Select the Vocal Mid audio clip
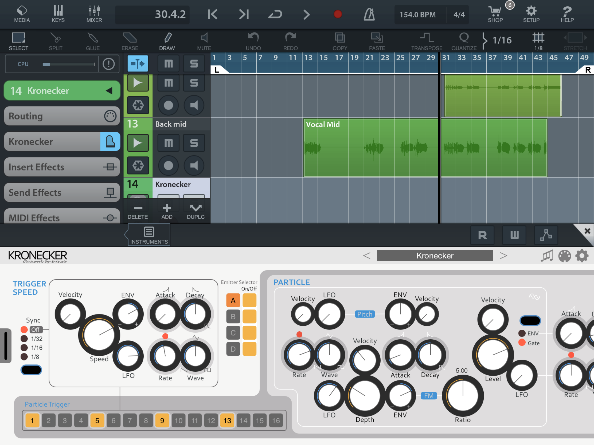The height and width of the screenshot is (445, 594). (x=425, y=148)
